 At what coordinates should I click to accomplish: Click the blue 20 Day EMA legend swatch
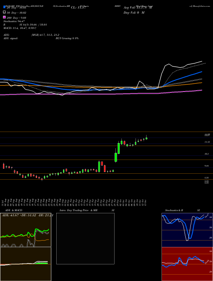[4, 7]
